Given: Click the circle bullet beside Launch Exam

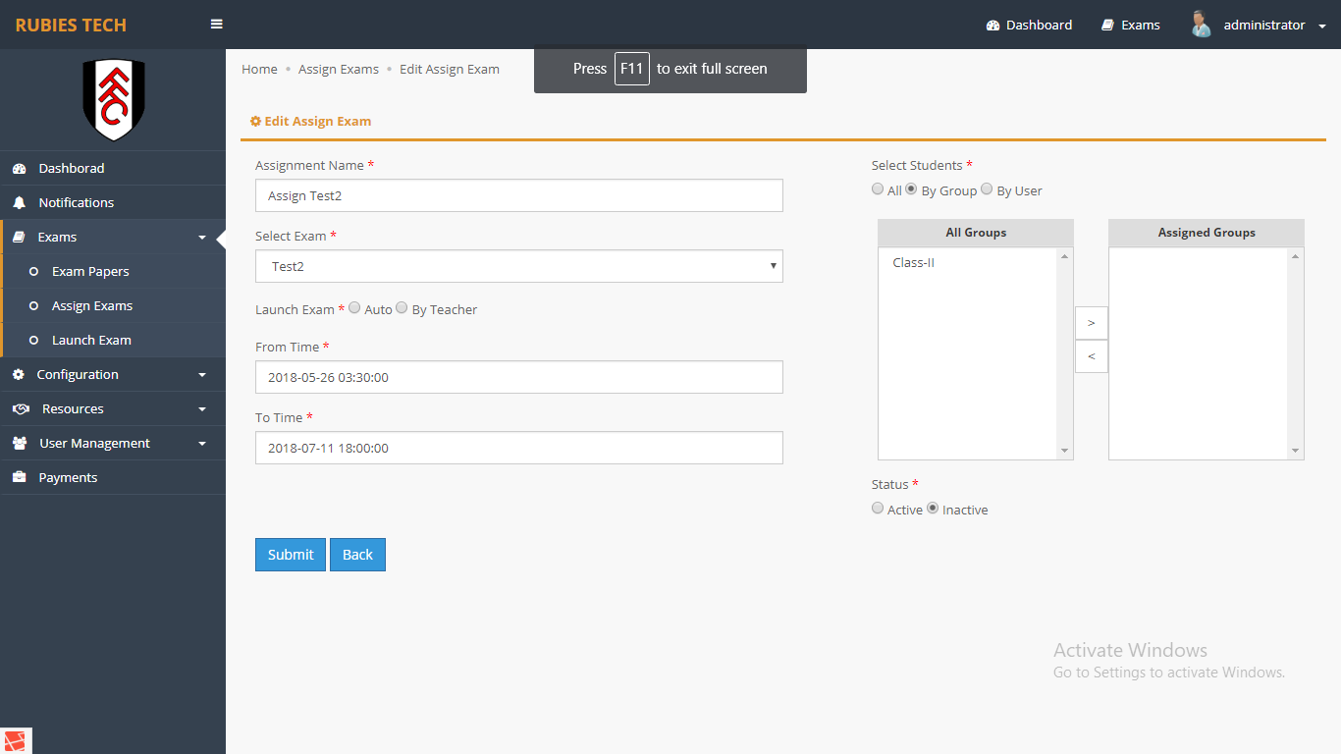Looking at the screenshot, I should click(34, 341).
